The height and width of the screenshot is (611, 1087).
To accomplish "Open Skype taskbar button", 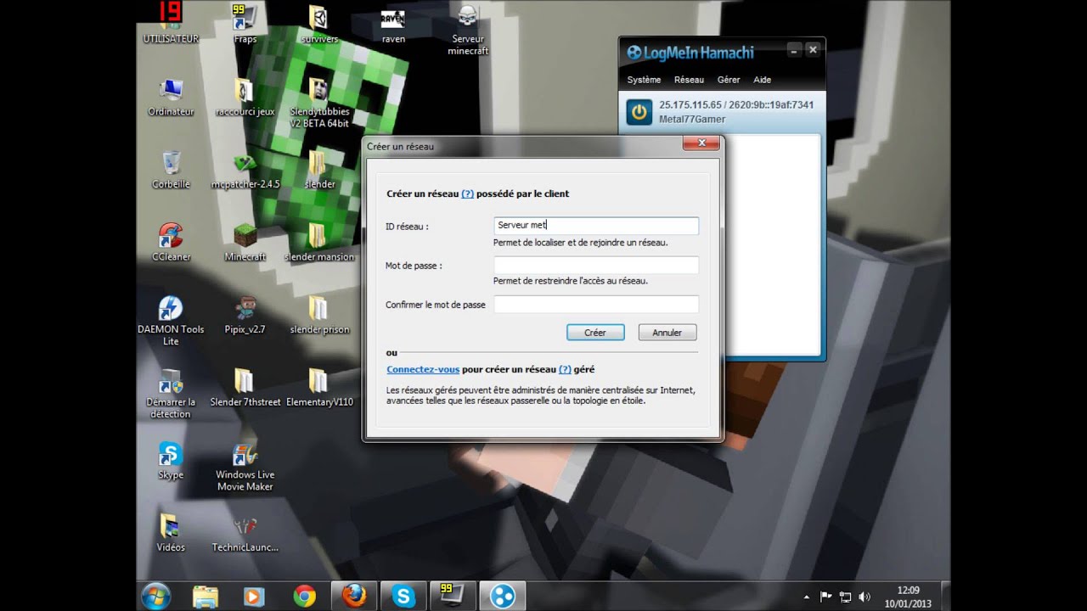I will tap(403, 597).
